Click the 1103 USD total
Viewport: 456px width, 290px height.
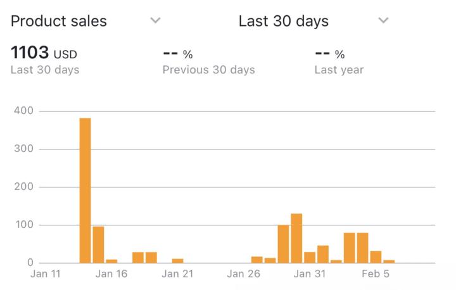pyautogui.click(x=44, y=53)
